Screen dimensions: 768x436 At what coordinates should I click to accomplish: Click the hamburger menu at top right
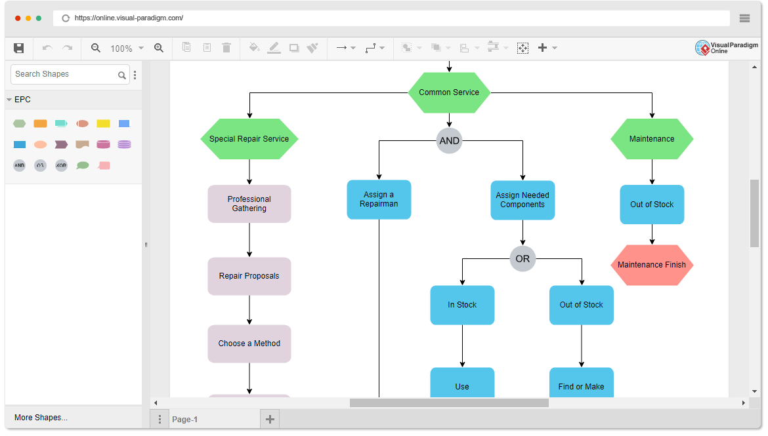(x=744, y=18)
